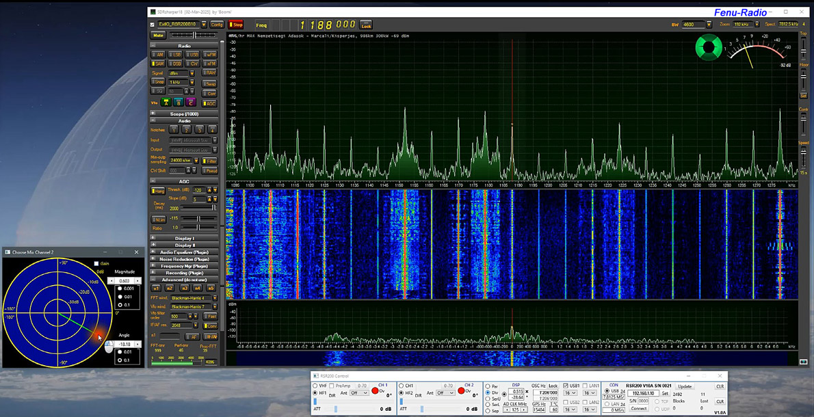
Task: Select DSB demodulation mode
Action: (x=175, y=64)
